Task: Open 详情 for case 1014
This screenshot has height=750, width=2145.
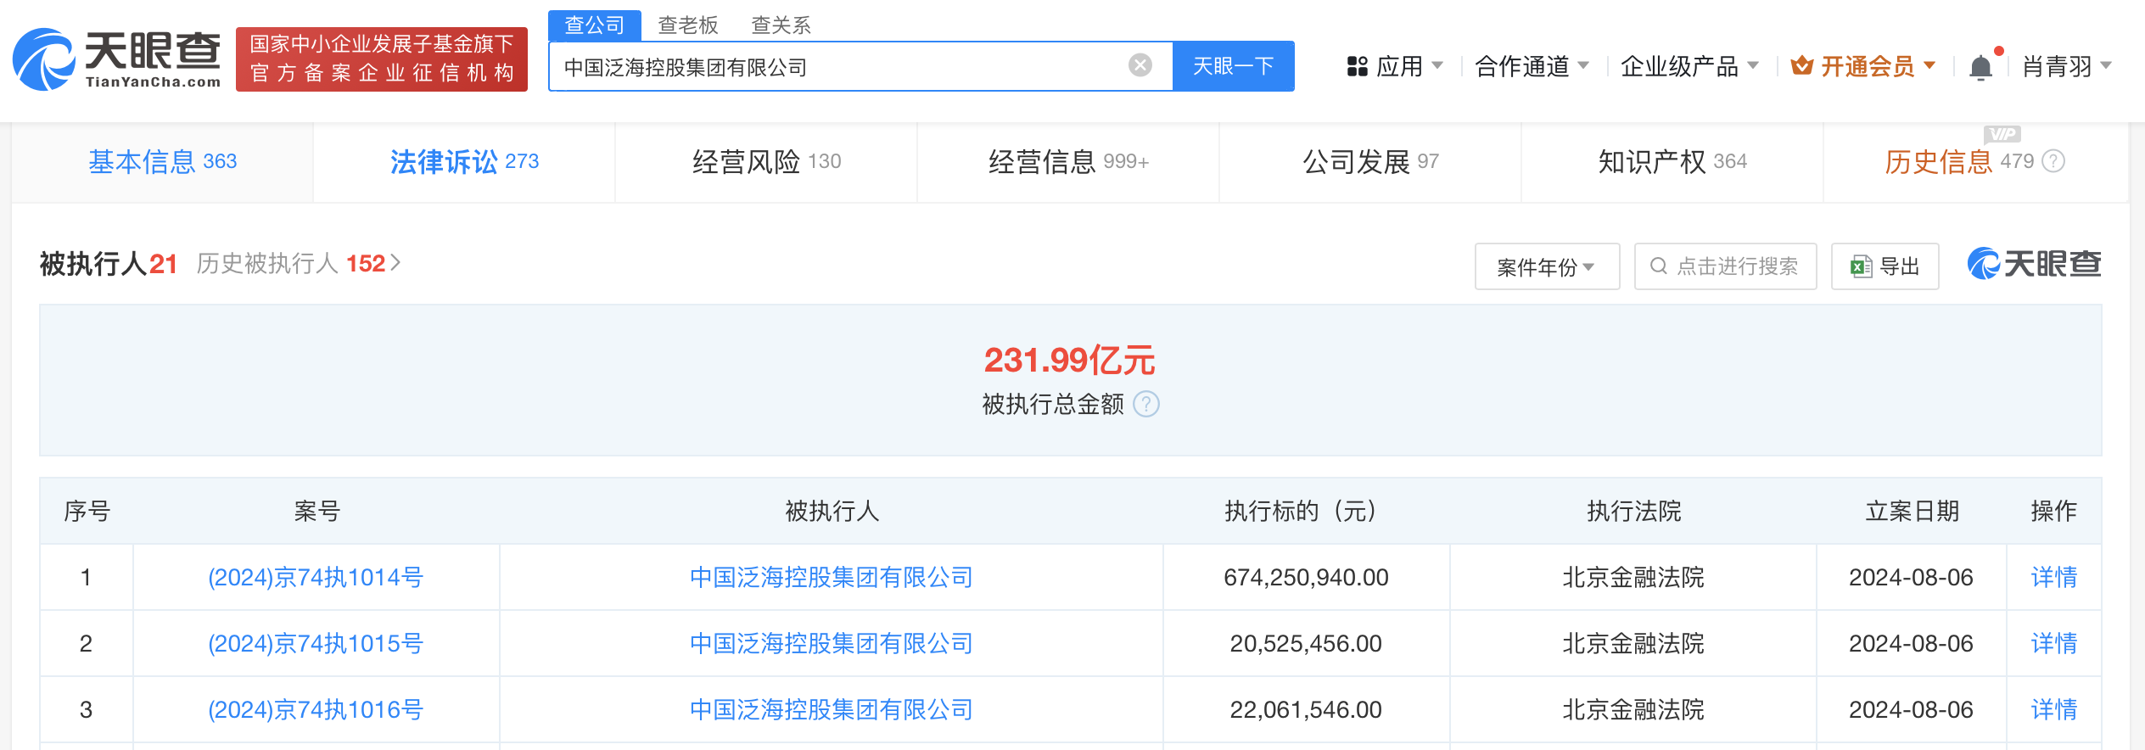Action: pyautogui.click(x=2054, y=577)
